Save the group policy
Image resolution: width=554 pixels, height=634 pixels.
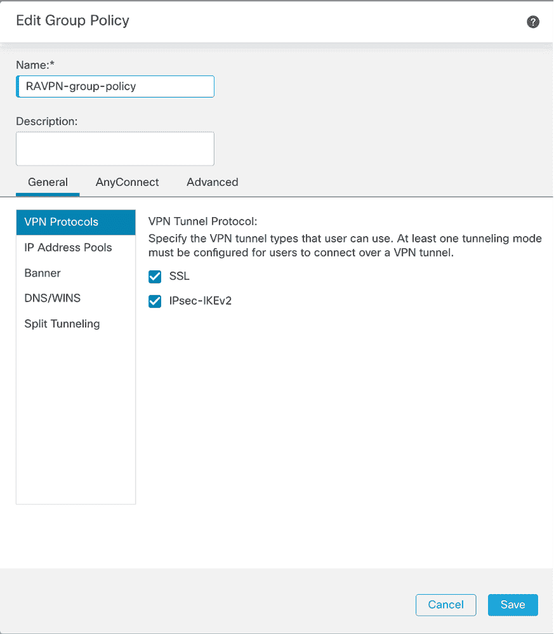pyautogui.click(x=513, y=605)
